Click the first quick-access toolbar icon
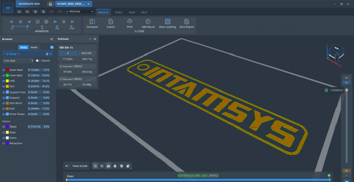Image resolution: width=354 pixels, height=182 pixels. tap(19, 12)
